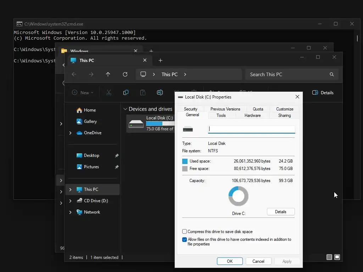Close the Windows tab in back explorer
The height and width of the screenshot is (272, 363).
pos(136,51)
